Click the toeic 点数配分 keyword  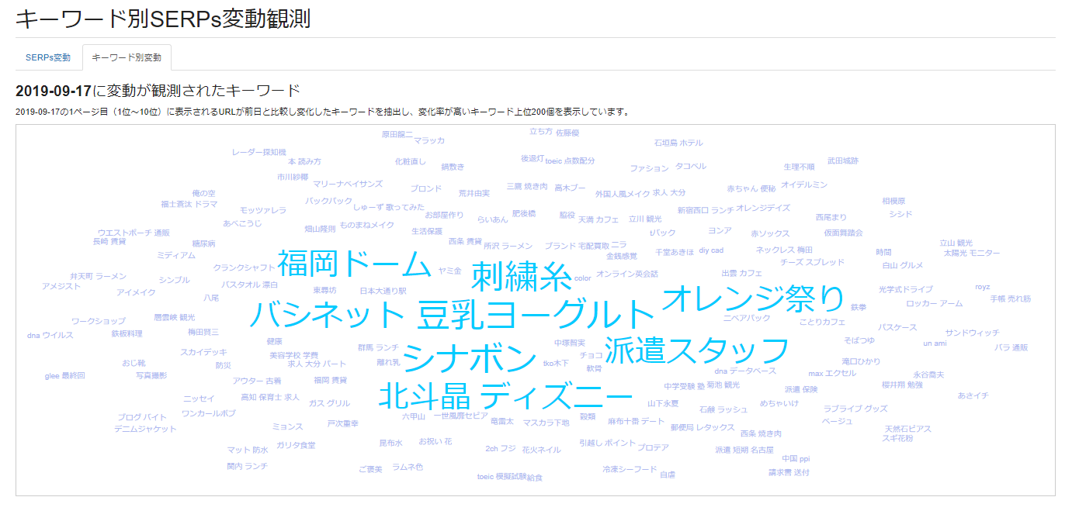click(x=570, y=160)
